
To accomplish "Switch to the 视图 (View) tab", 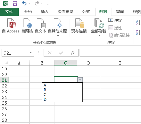I will pos(137,12).
